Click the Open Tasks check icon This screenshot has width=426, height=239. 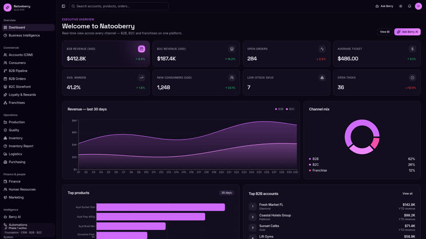click(412, 78)
